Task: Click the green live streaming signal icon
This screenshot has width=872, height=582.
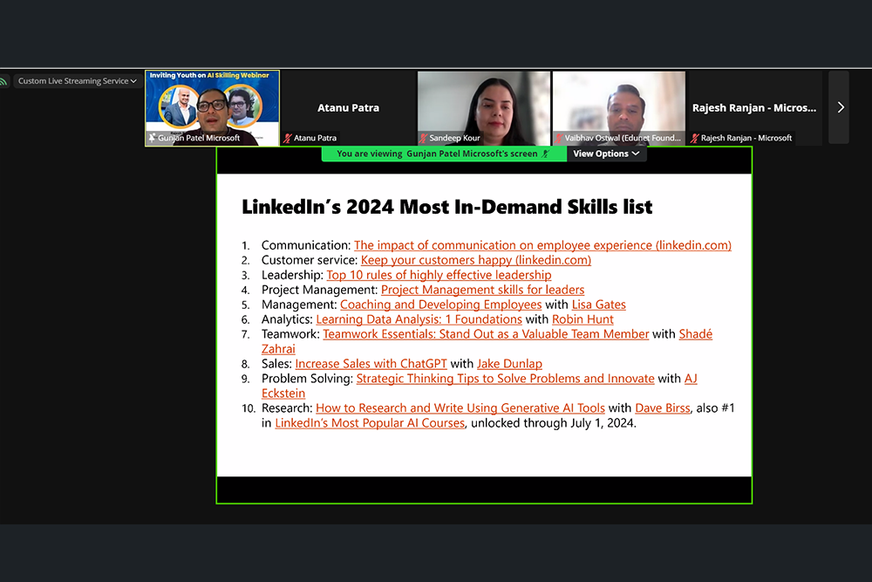Action: tap(3, 81)
